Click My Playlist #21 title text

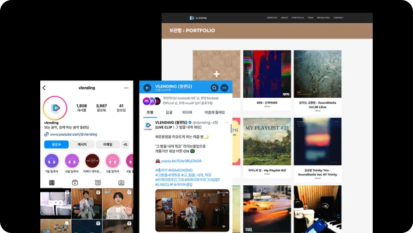click(x=267, y=171)
